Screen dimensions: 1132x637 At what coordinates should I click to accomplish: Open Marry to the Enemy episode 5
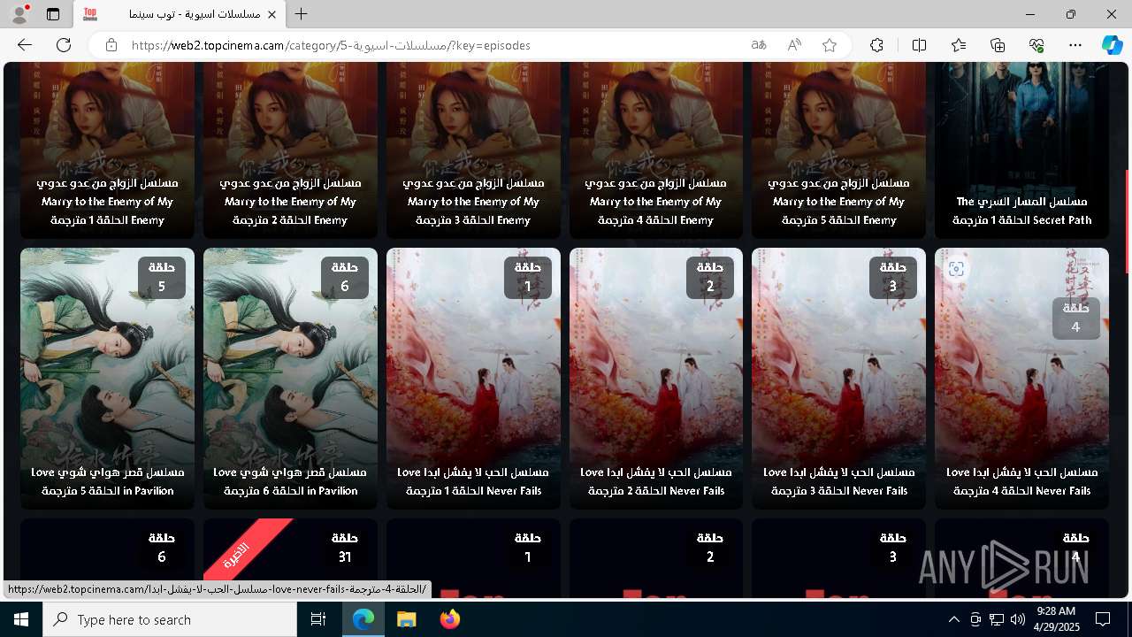click(838, 150)
